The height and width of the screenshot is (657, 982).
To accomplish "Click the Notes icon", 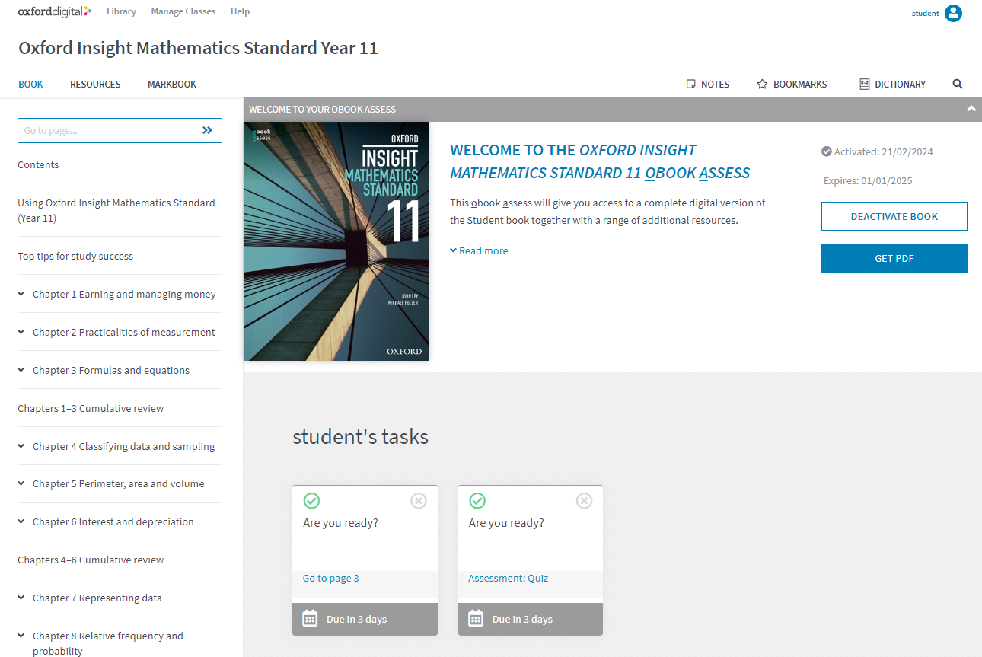I will tap(691, 85).
